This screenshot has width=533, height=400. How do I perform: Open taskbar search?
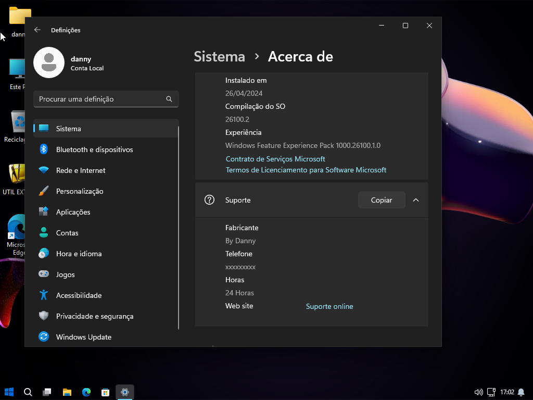click(28, 392)
